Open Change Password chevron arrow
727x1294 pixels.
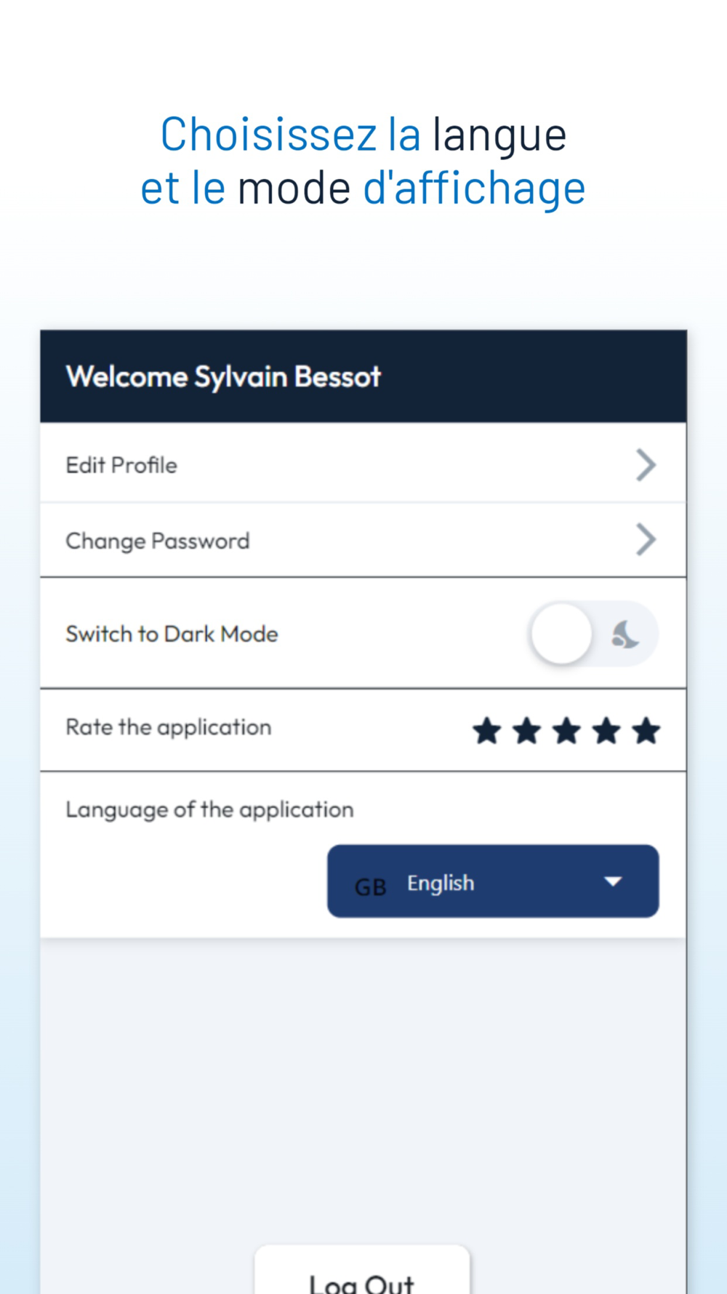[646, 540]
